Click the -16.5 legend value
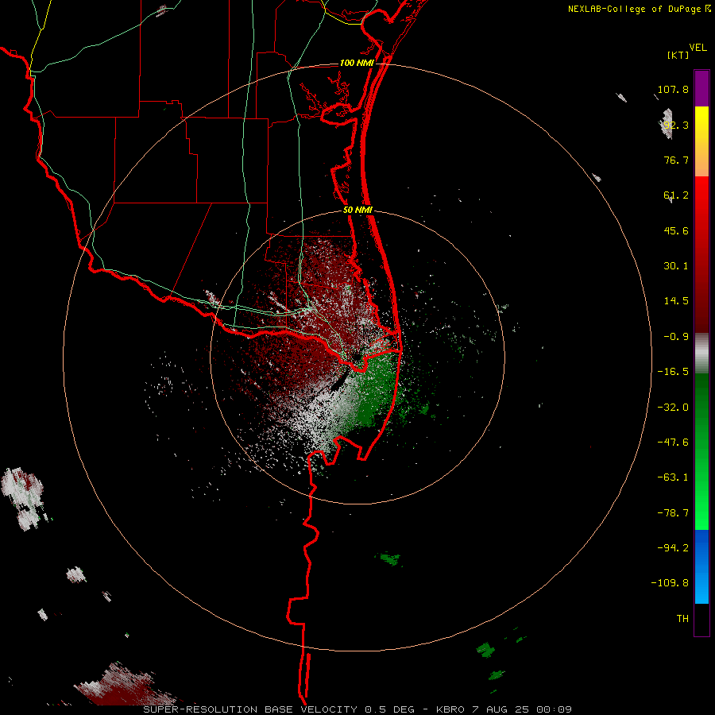The width and height of the screenshot is (715, 715). click(673, 372)
